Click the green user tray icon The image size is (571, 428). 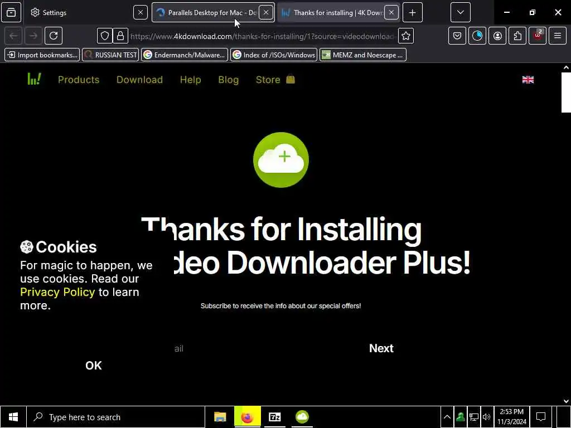coord(460,417)
